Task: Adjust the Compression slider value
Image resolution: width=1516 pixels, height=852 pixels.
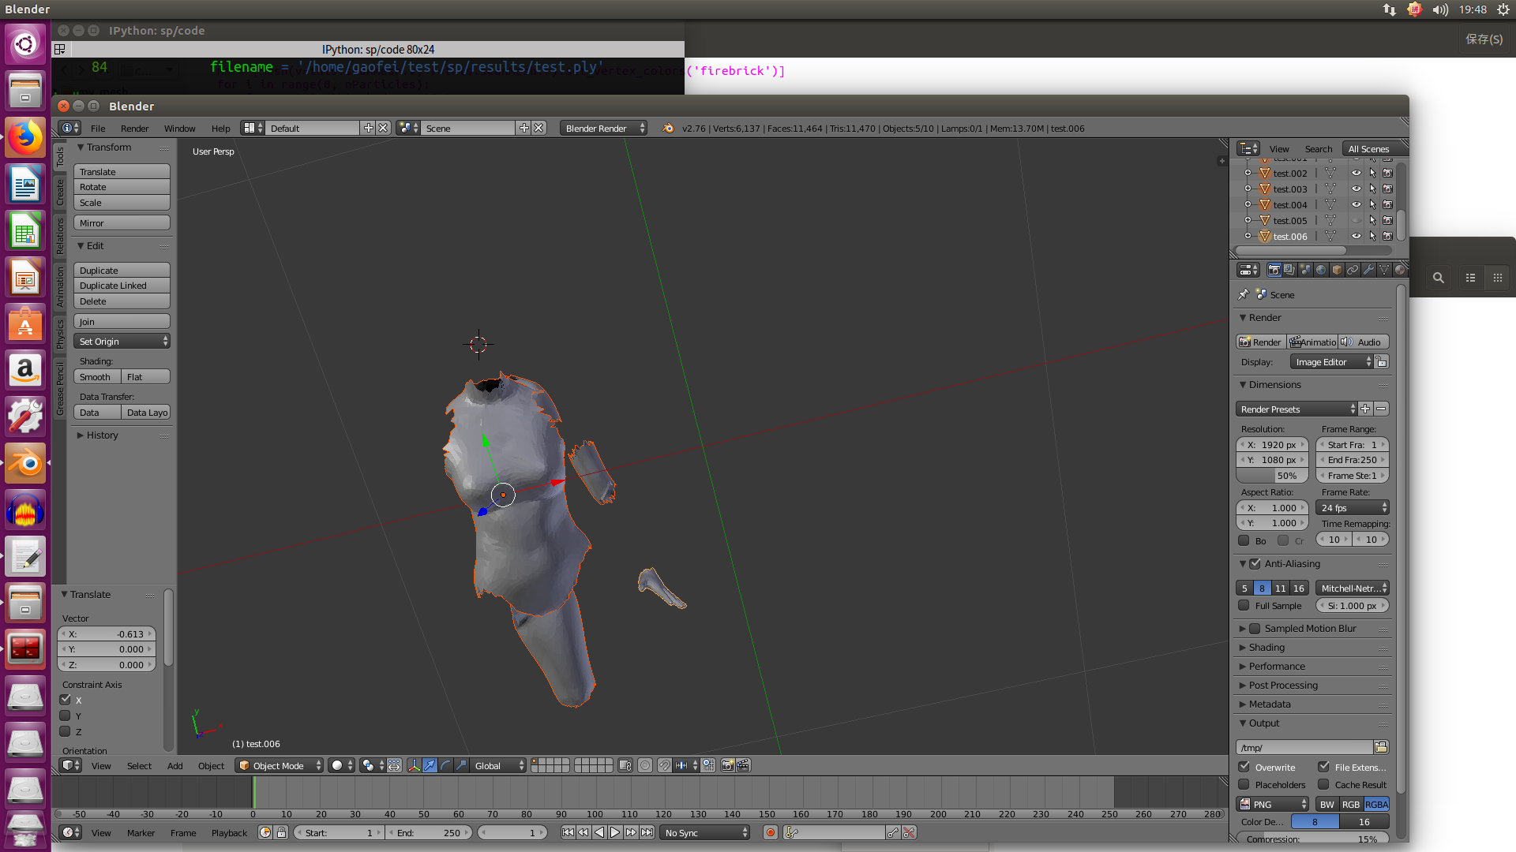Action: (1312, 839)
